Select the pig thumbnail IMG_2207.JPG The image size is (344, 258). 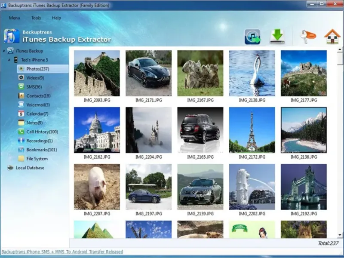tap(97, 187)
